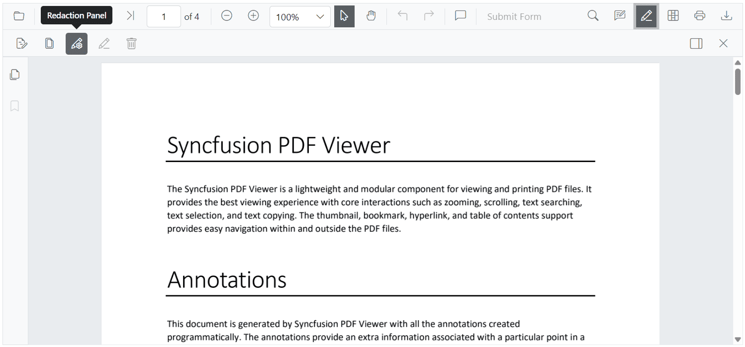Zoom in with the plus icon
Image resolution: width=745 pixels, height=347 pixels.
254,16
